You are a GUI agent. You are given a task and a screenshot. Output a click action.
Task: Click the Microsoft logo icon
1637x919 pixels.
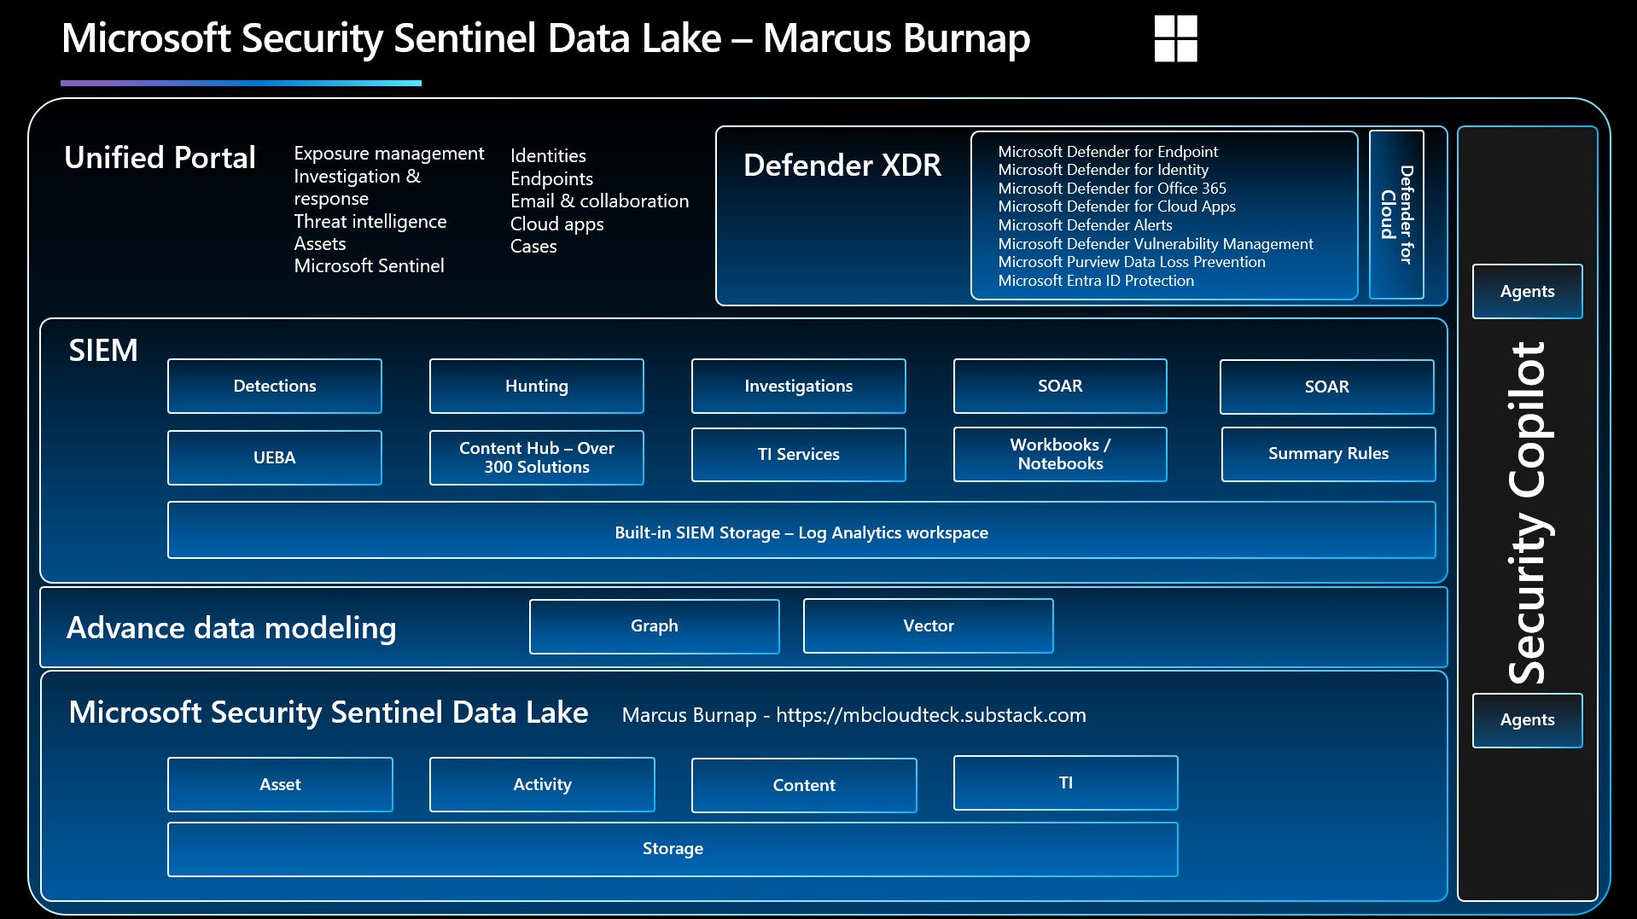click(1175, 38)
